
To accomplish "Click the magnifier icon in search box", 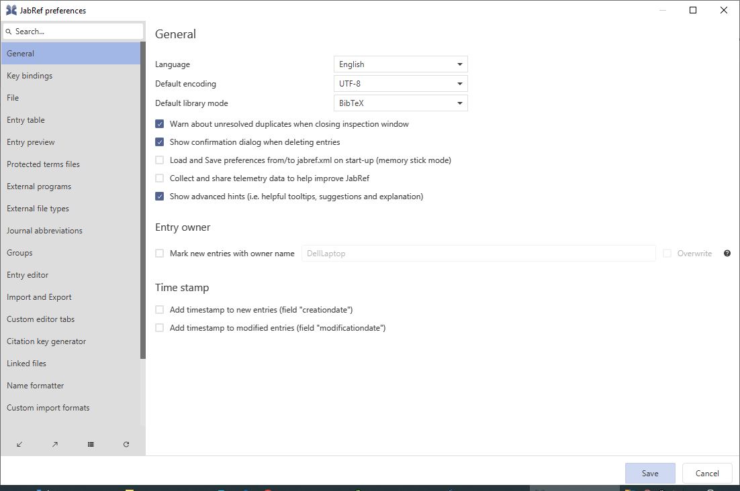I will pyautogui.click(x=9, y=32).
